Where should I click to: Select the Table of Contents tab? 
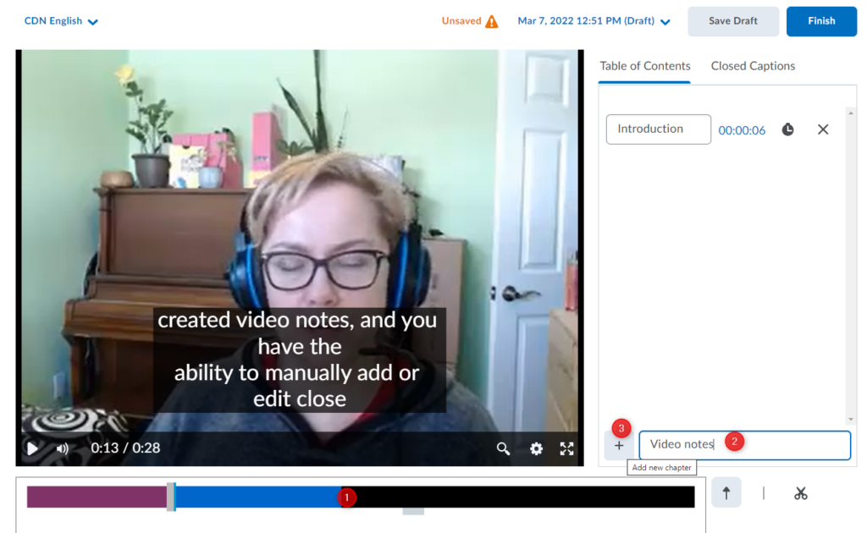click(x=644, y=66)
